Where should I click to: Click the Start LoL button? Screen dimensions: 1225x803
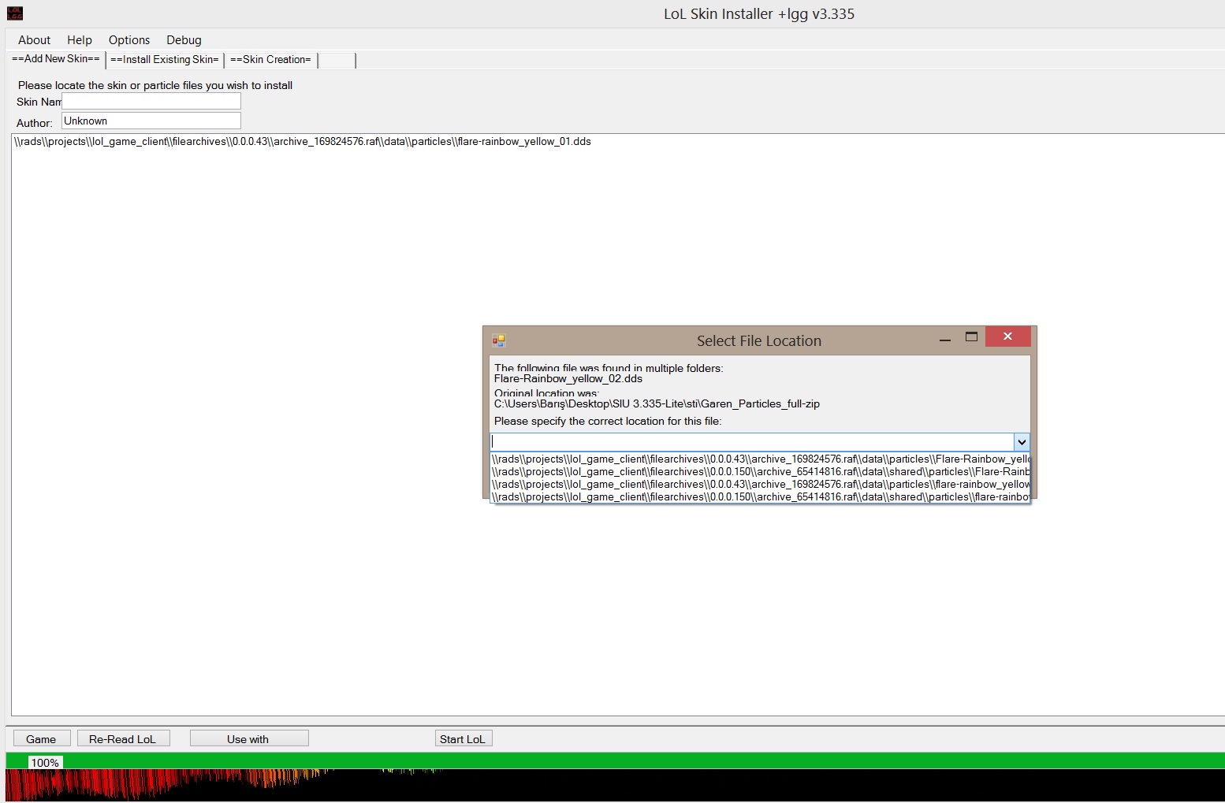(x=464, y=738)
